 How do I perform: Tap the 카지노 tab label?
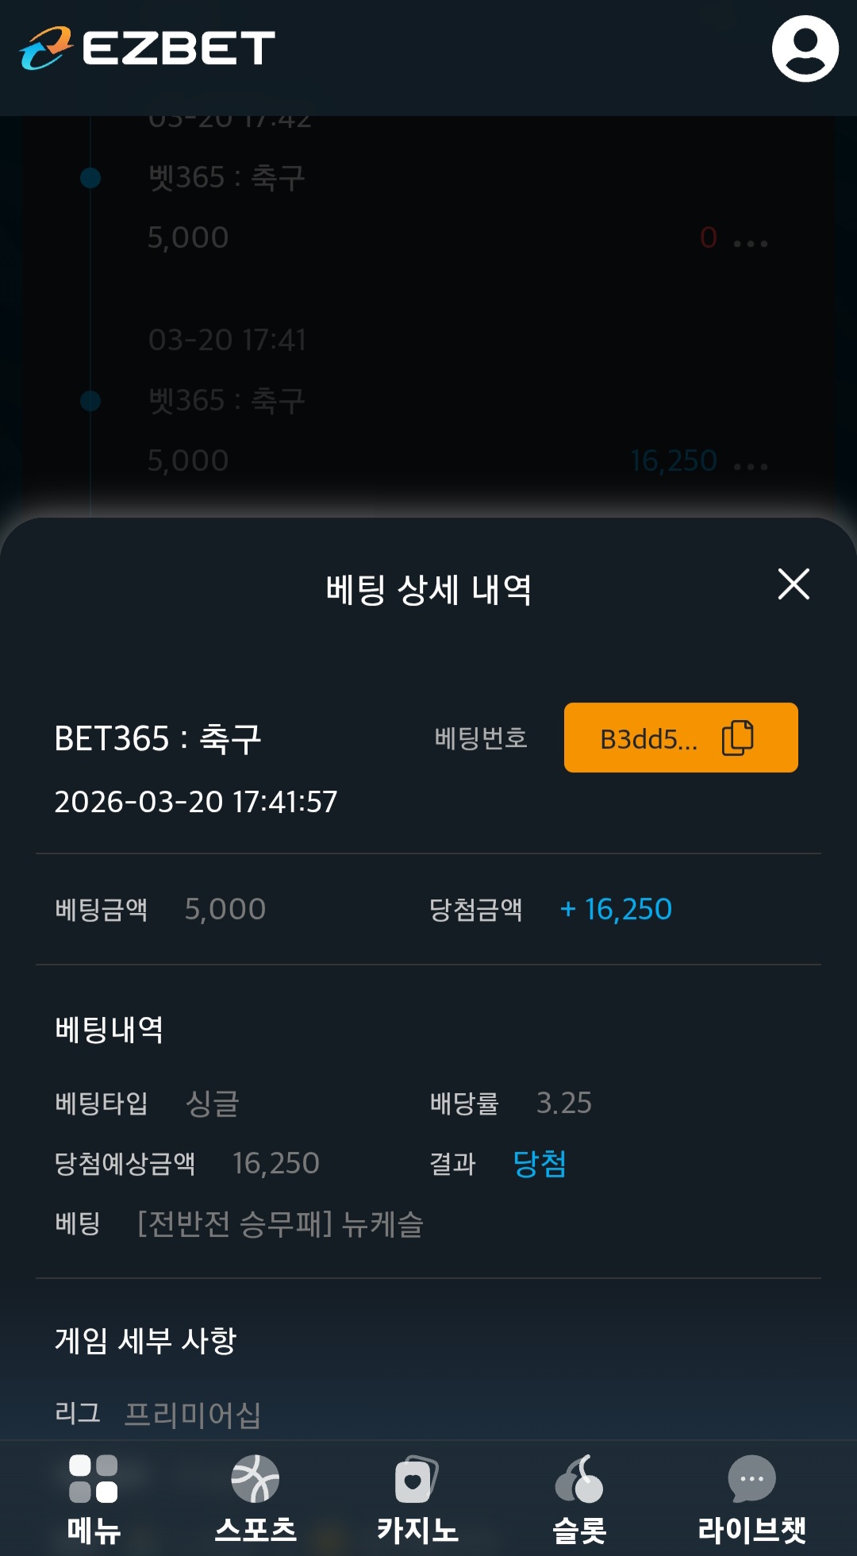[417, 1530]
